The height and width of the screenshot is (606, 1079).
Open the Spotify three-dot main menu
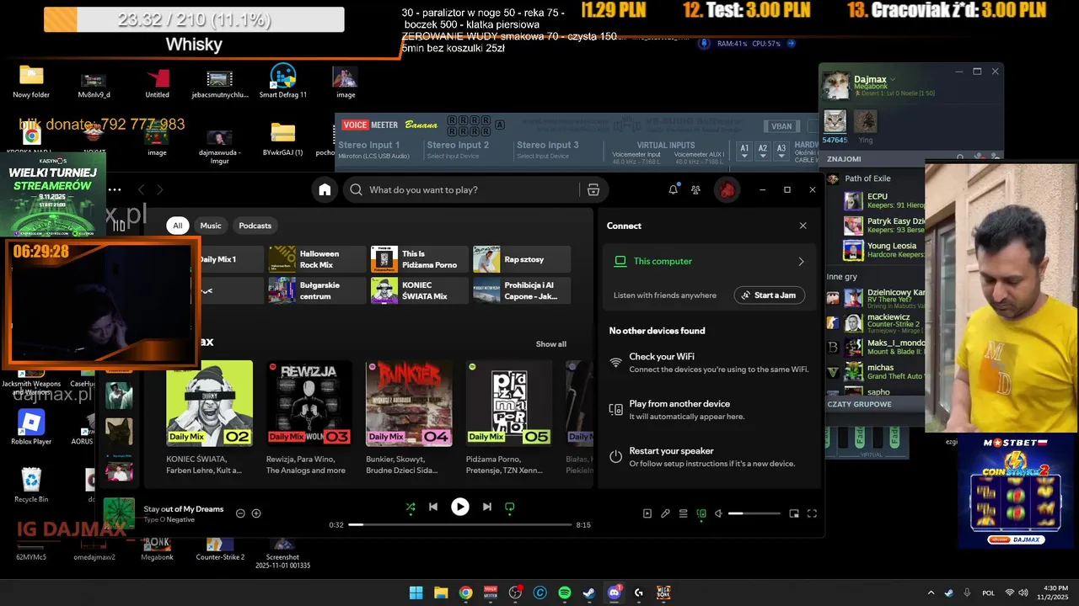click(x=115, y=190)
